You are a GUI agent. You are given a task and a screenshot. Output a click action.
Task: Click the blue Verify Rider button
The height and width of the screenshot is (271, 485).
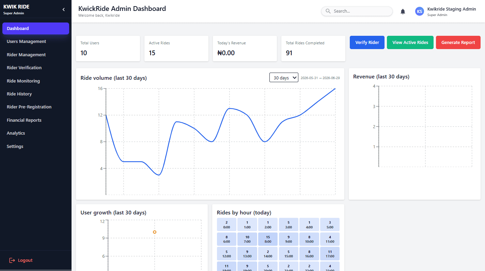coord(367,43)
